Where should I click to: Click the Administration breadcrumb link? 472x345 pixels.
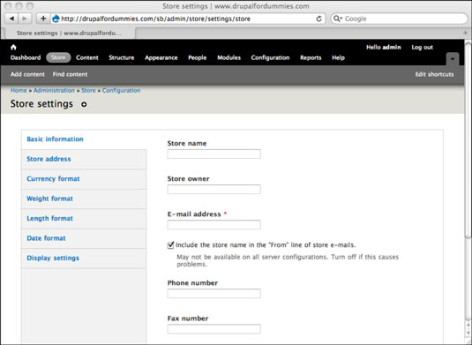tap(54, 90)
